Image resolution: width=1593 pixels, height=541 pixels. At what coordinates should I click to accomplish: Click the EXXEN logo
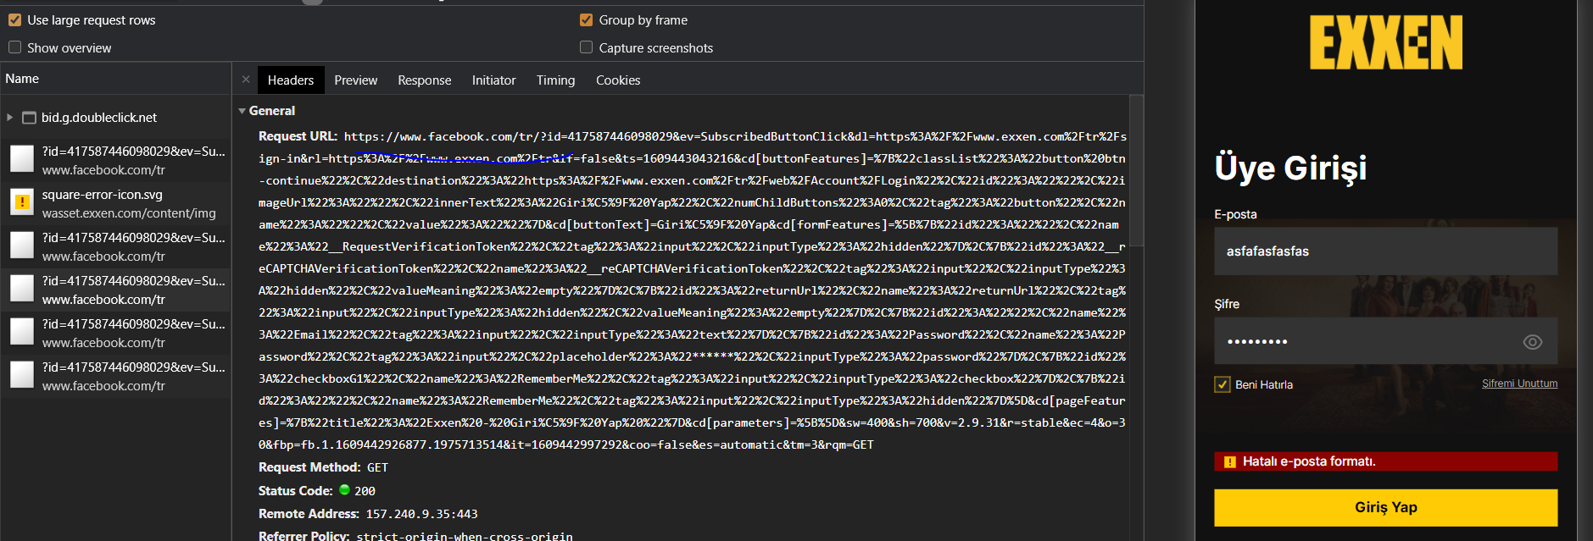(x=1386, y=42)
